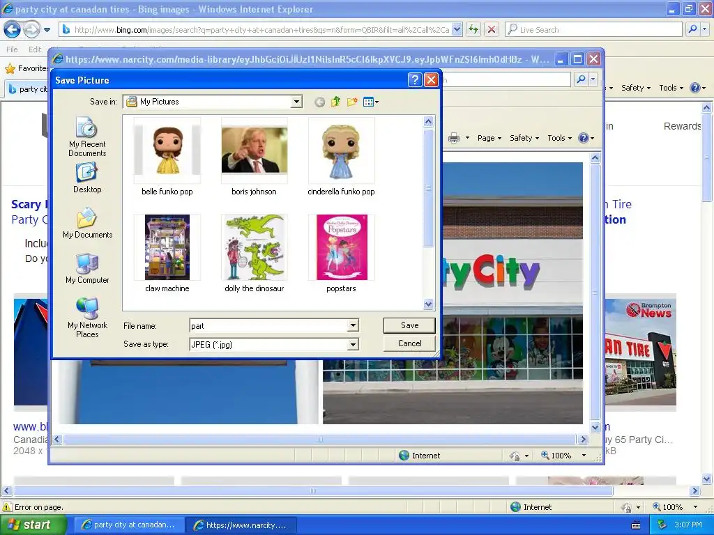Switch to narcity taskbar window button
The image size is (714, 535).
click(241, 525)
